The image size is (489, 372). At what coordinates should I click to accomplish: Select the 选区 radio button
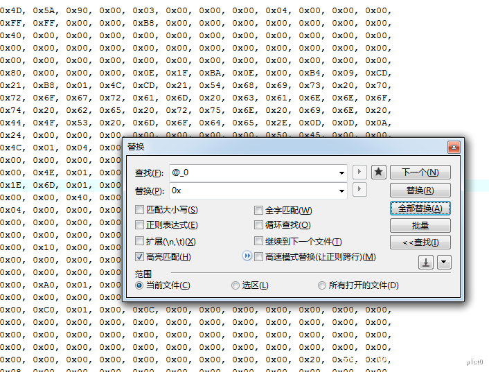pyautogui.click(x=236, y=285)
